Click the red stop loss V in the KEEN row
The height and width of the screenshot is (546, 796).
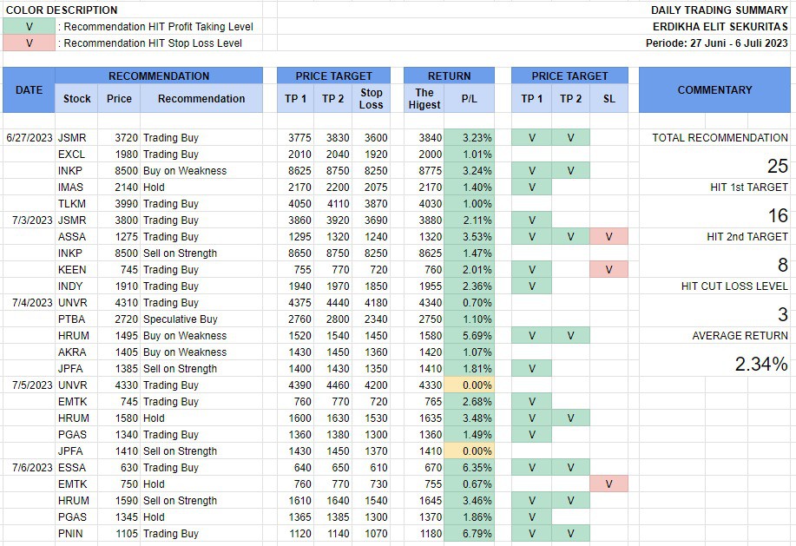point(609,270)
